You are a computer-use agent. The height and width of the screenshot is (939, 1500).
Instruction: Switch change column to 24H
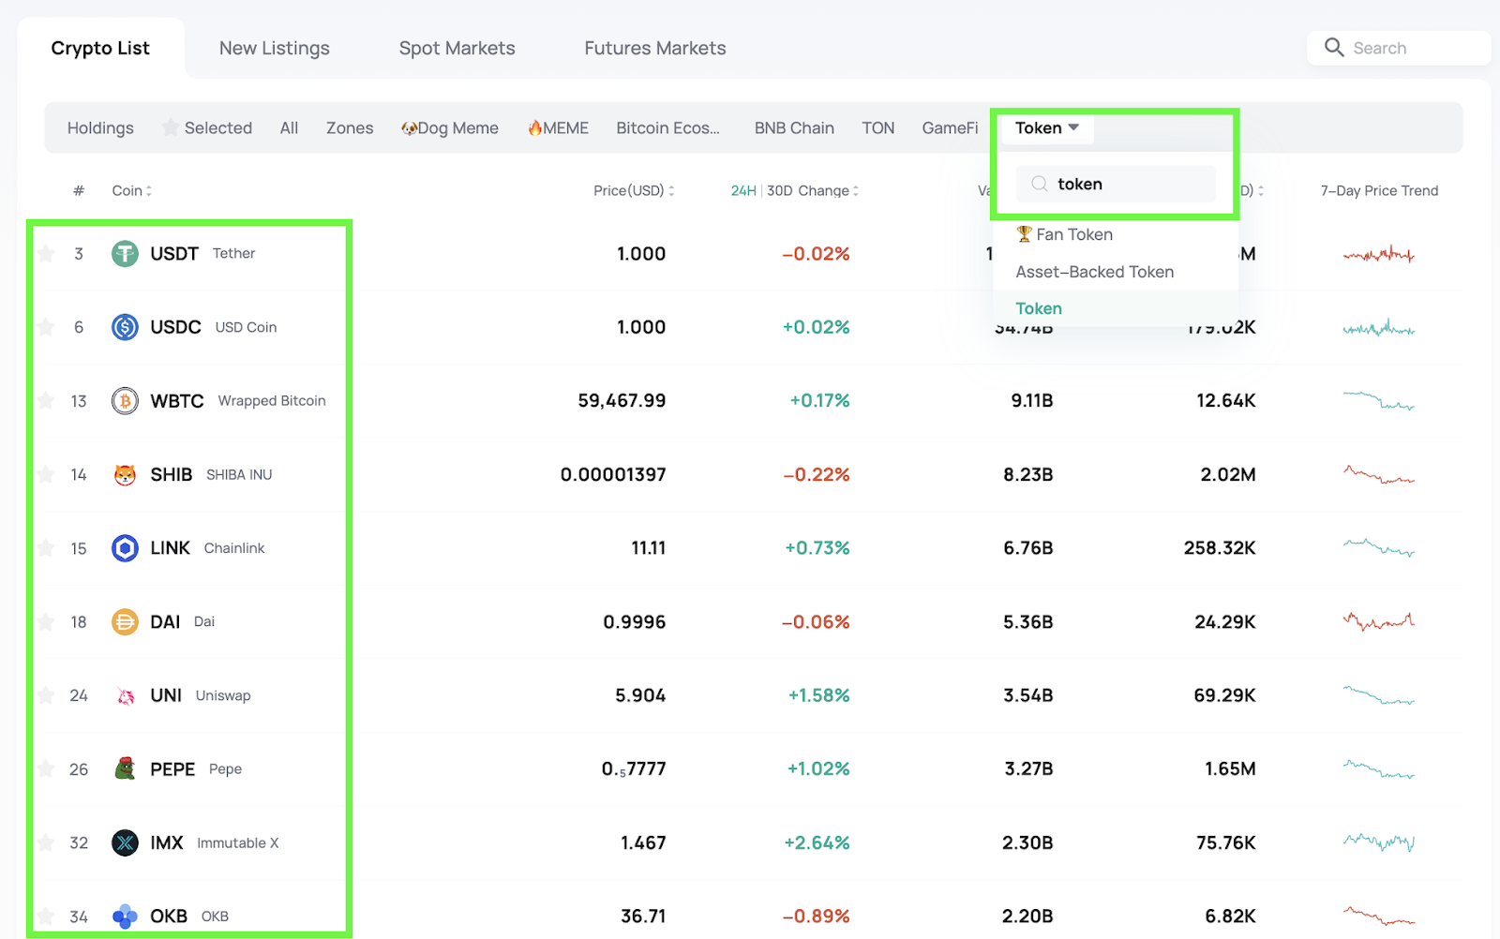pyautogui.click(x=743, y=191)
